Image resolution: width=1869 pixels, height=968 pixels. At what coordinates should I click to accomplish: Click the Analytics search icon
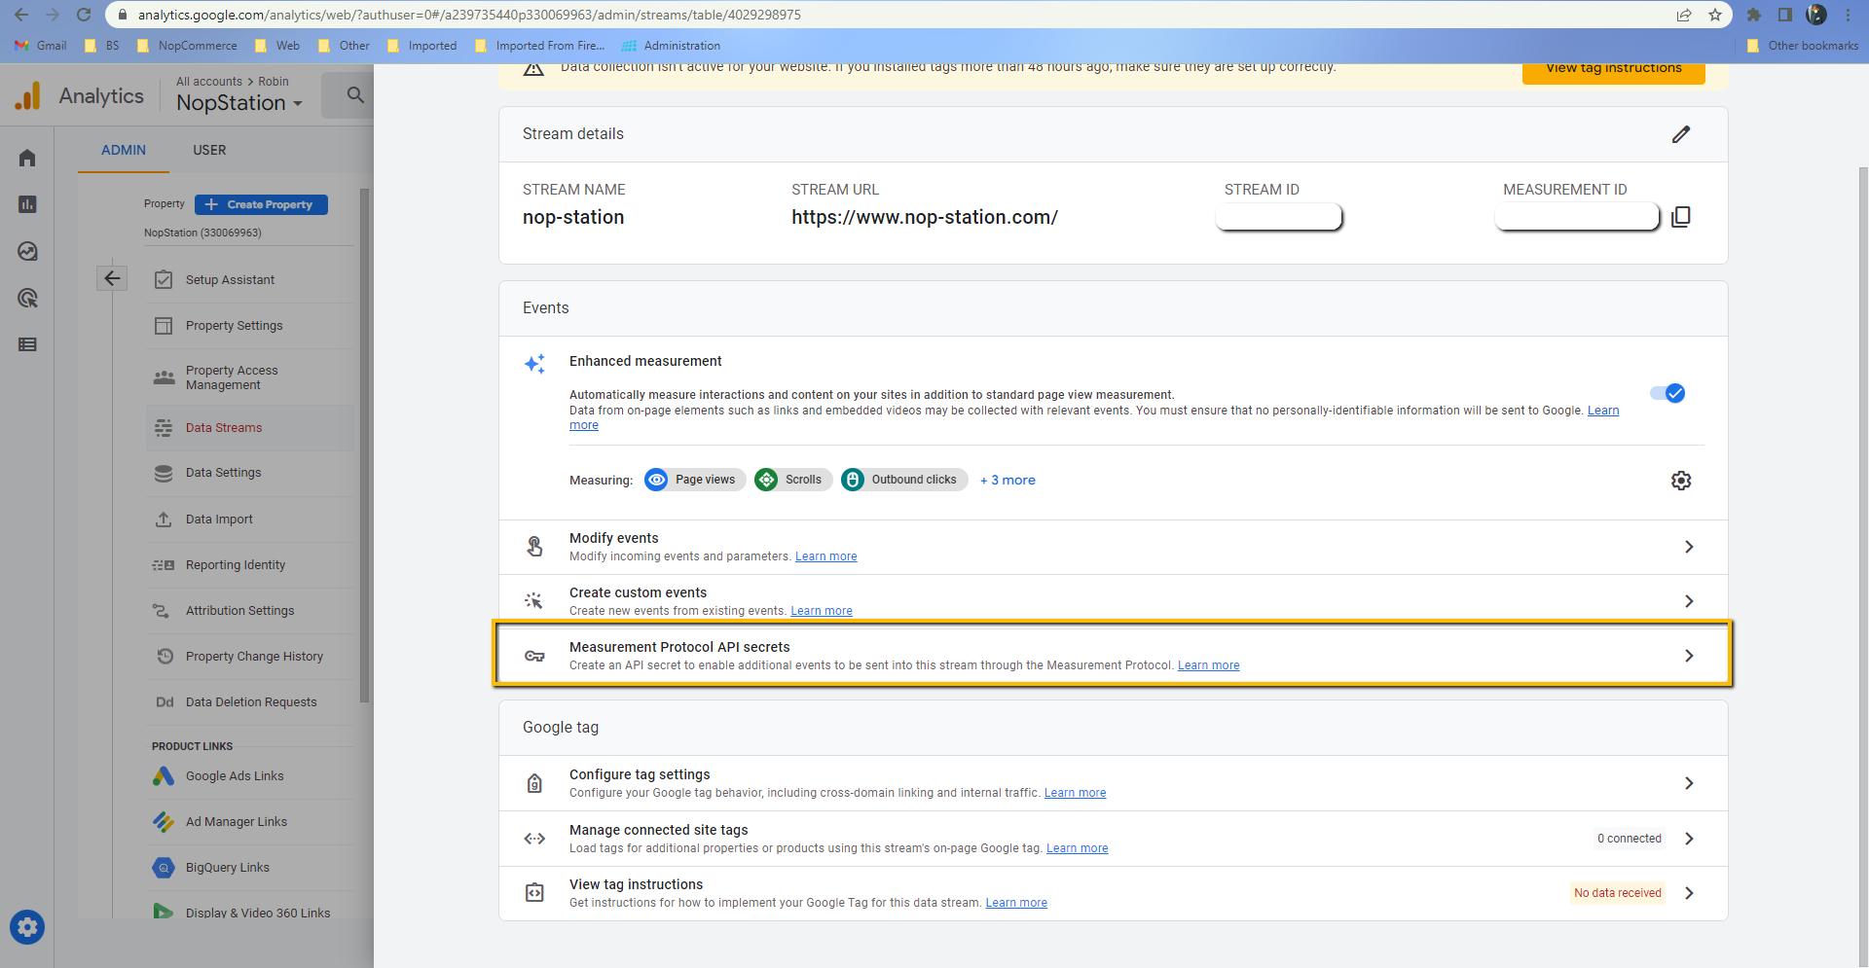pos(355,95)
